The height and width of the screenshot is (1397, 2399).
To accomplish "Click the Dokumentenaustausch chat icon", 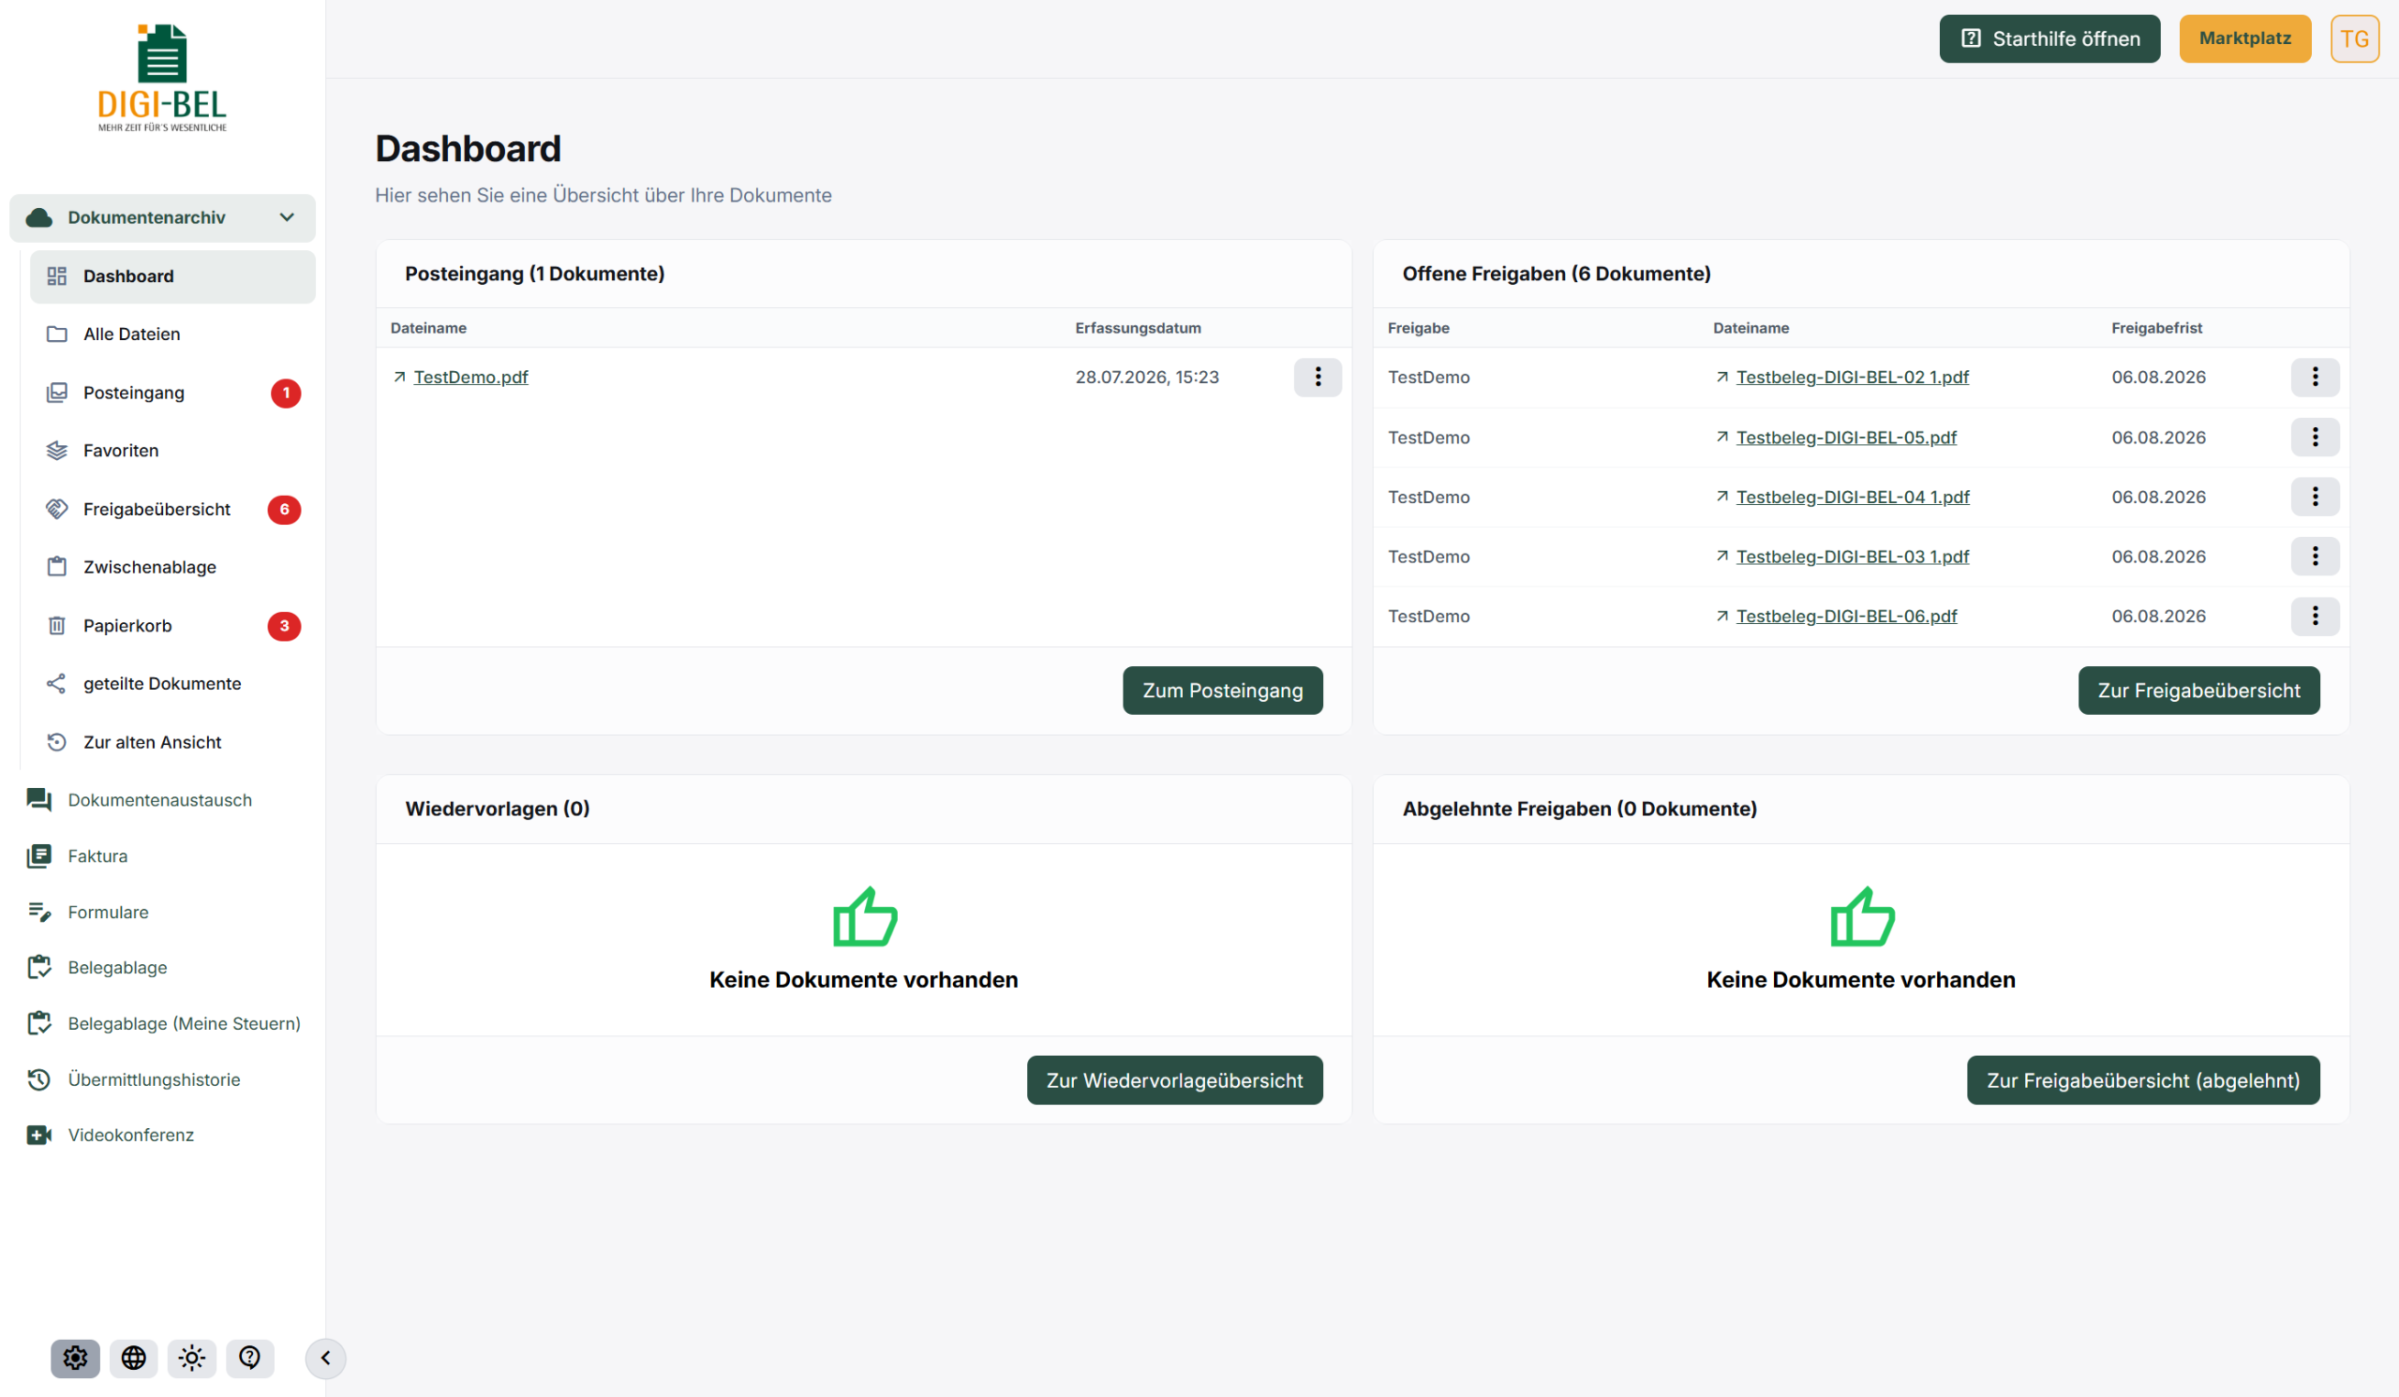I will click(39, 800).
